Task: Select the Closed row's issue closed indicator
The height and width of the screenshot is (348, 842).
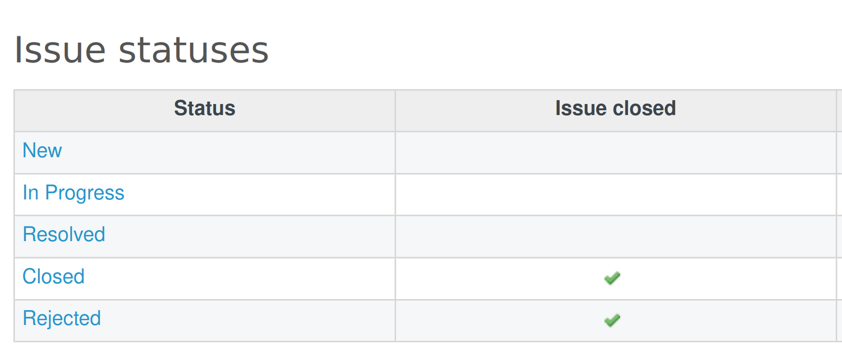Action: (x=613, y=277)
